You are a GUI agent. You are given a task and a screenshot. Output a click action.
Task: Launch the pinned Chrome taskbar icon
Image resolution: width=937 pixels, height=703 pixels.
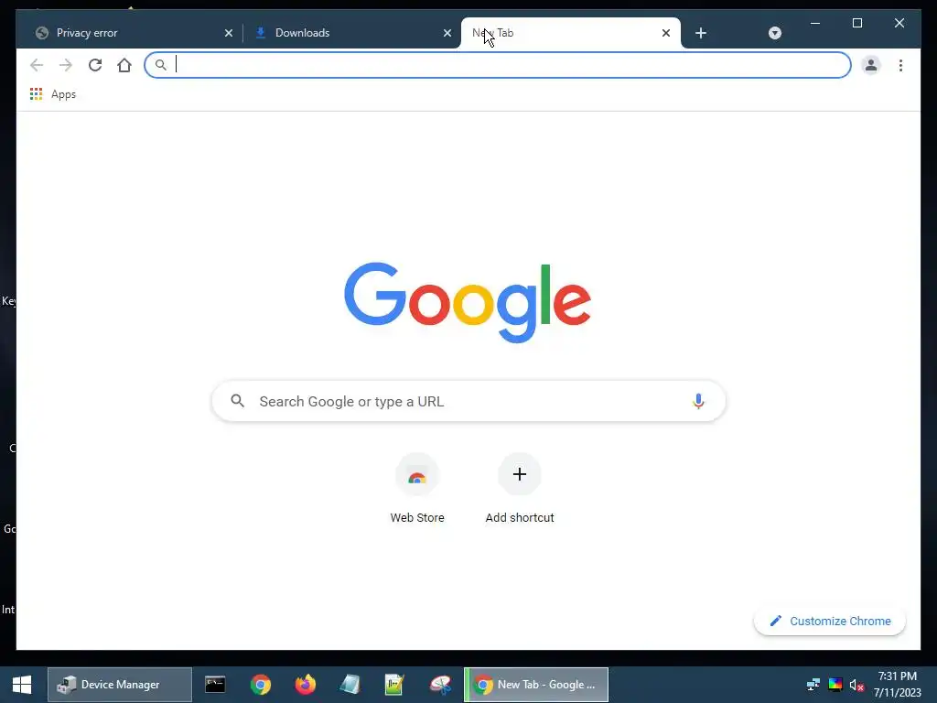click(260, 685)
